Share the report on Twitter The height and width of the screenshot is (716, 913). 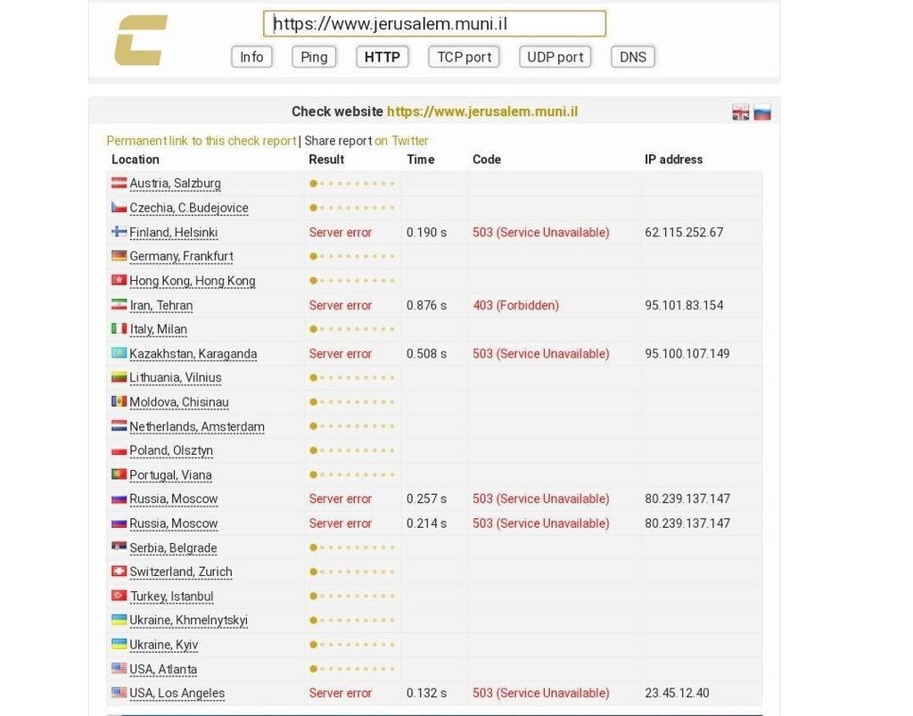pyautogui.click(x=401, y=141)
